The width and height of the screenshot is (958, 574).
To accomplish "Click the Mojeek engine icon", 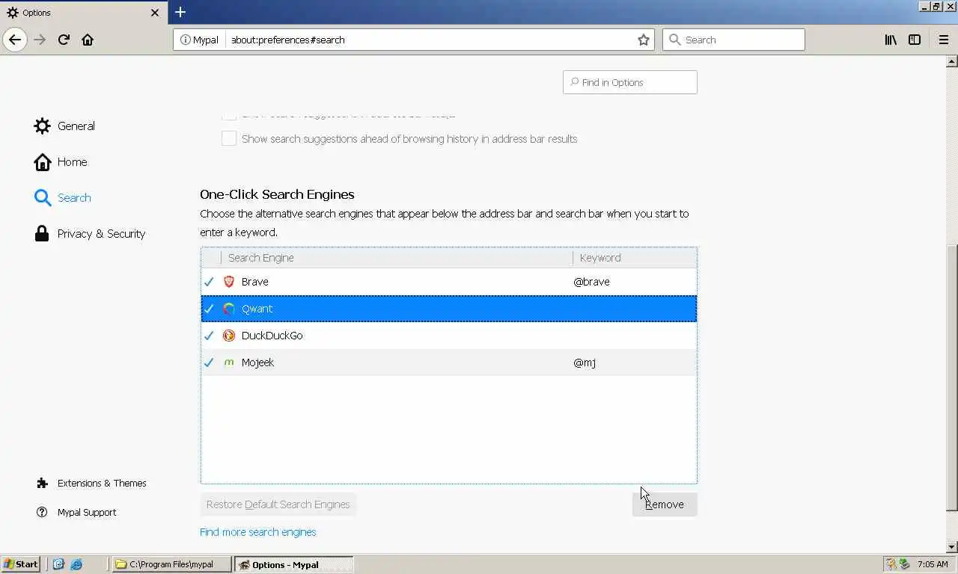I will pos(229,362).
